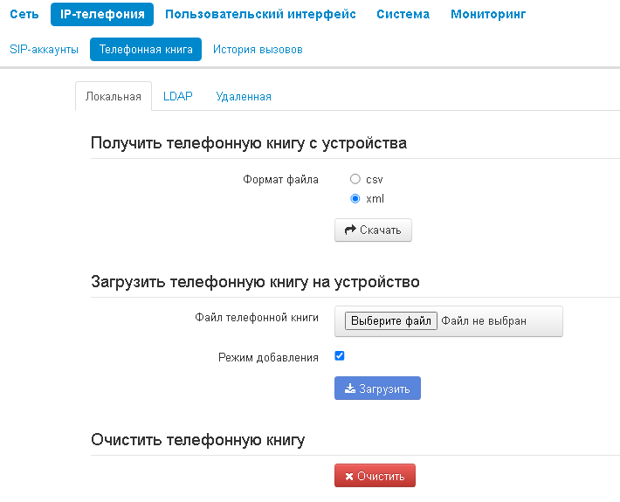
Task: Click the Режим добавления label
Action: click(x=268, y=358)
